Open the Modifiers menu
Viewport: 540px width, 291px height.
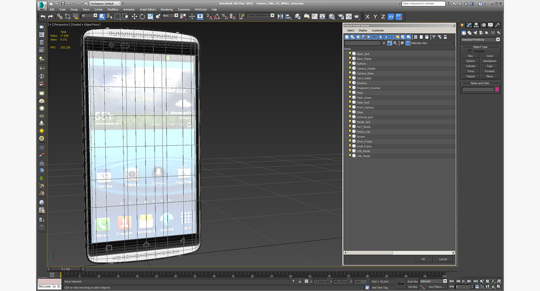(113, 9)
